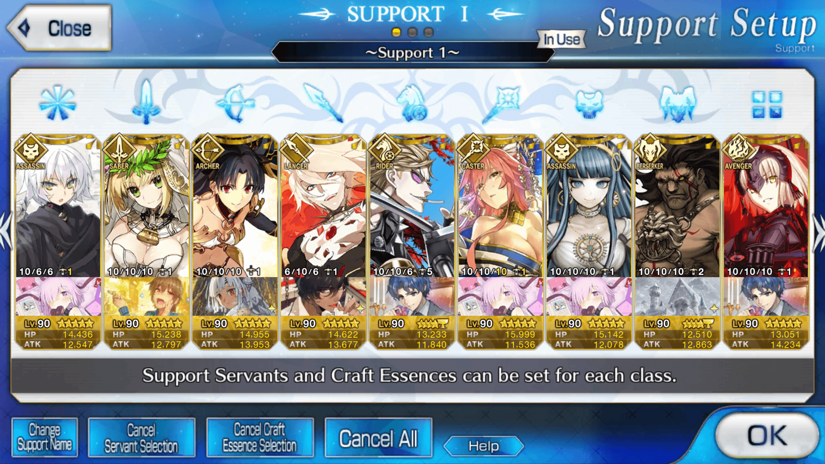This screenshot has width=825, height=464.
Task: Switch to second support page dot
Action: pyautogui.click(x=412, y=33)
